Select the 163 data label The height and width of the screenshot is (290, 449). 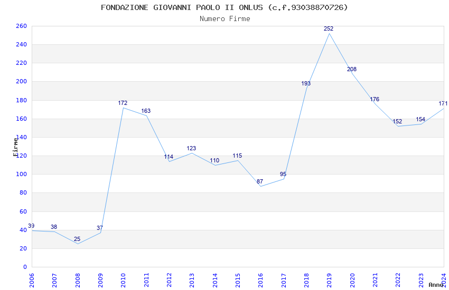tap(146, 111)
